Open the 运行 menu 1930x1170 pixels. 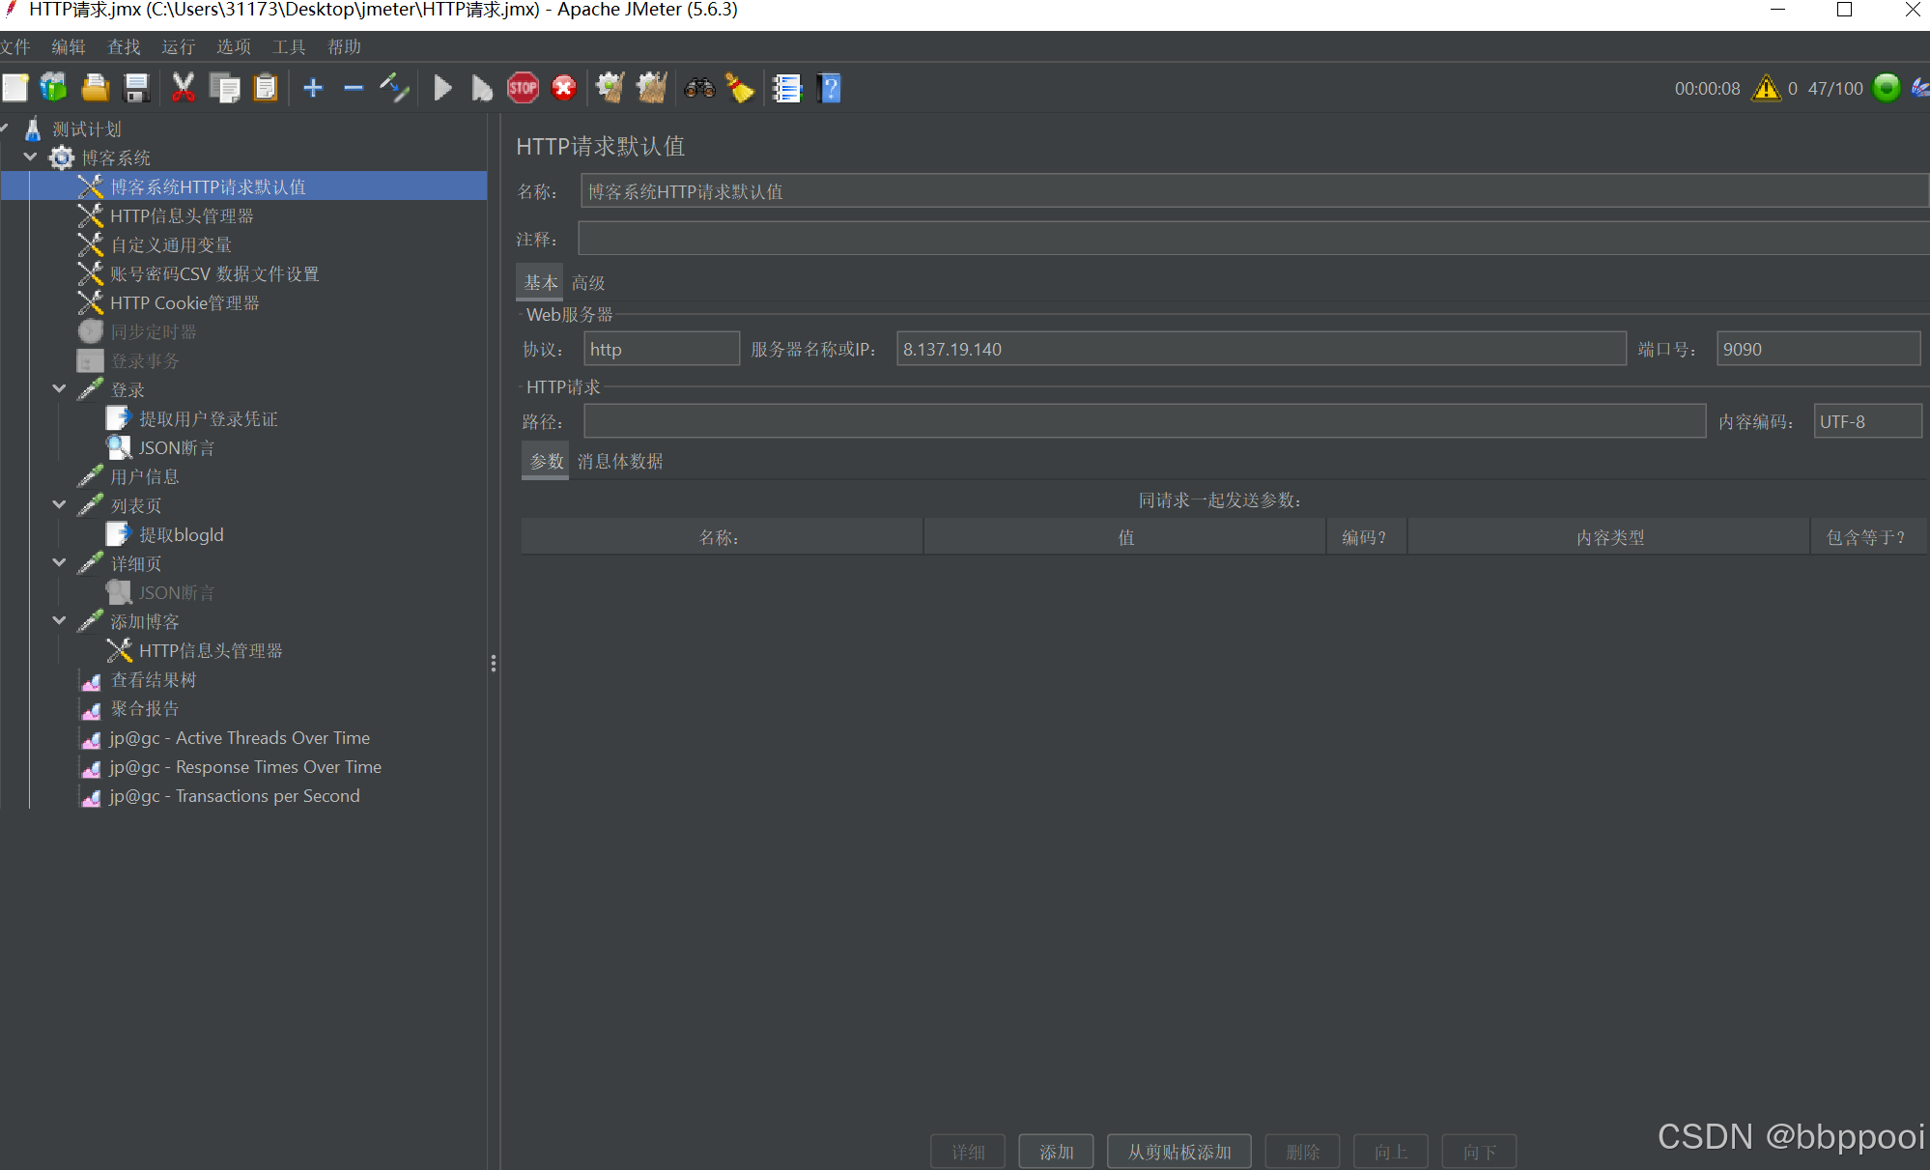coord(178,46)
